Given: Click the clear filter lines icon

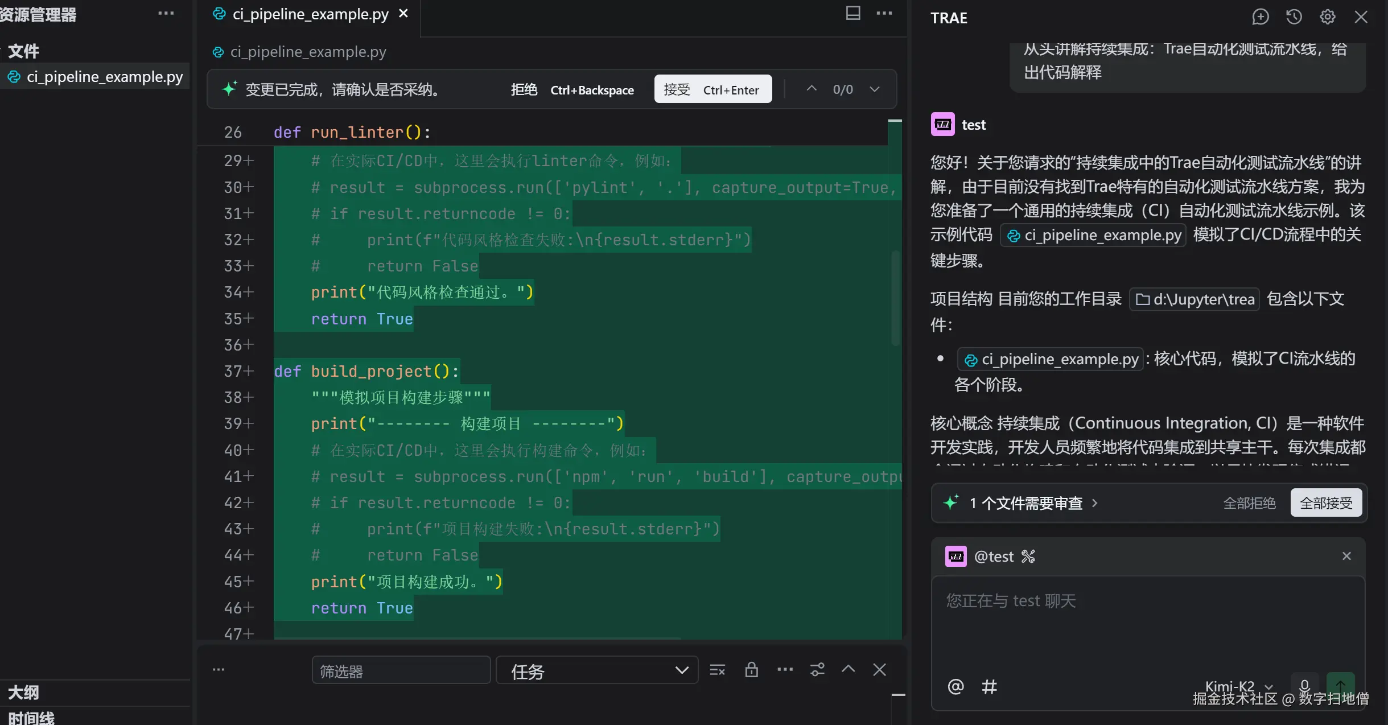Looking at the screenshot, I should [717, 670].
